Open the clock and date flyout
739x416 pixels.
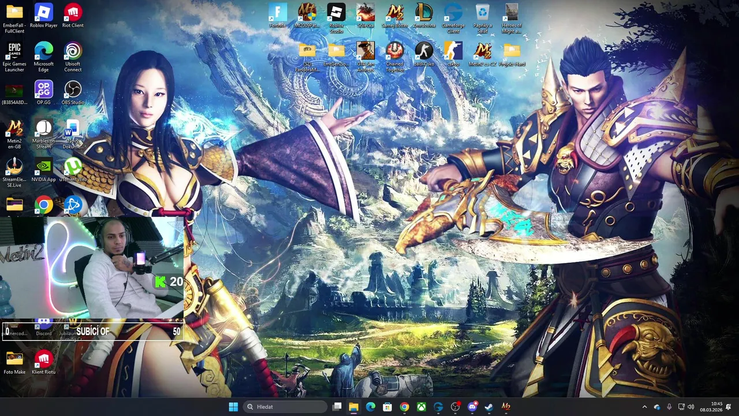pyautogui.click(x=711, y=407)
